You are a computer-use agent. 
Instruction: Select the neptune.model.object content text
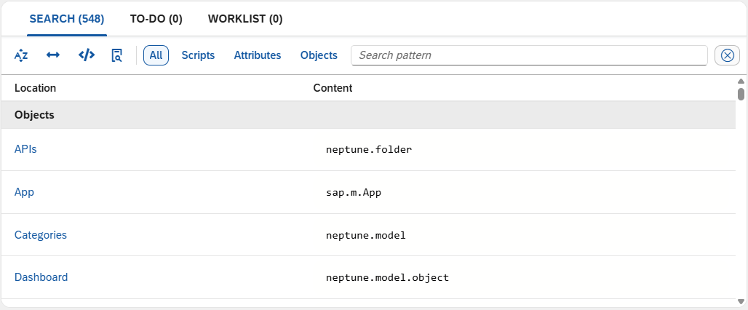pos(387,277)
